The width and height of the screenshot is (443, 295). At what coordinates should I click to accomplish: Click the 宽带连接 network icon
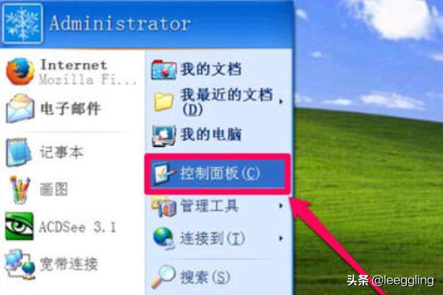(x=21, y=264)
